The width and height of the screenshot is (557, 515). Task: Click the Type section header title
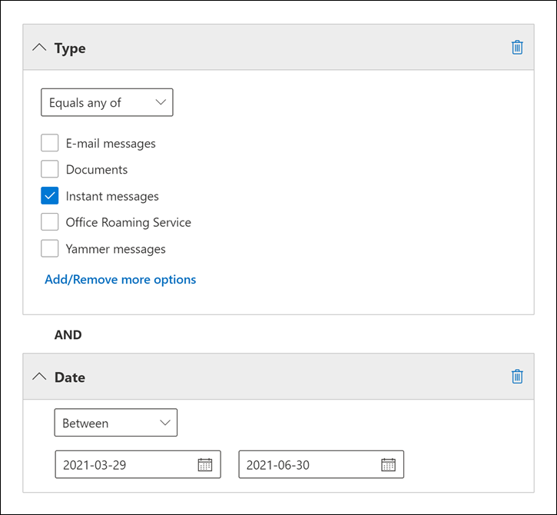coord(70,48)
